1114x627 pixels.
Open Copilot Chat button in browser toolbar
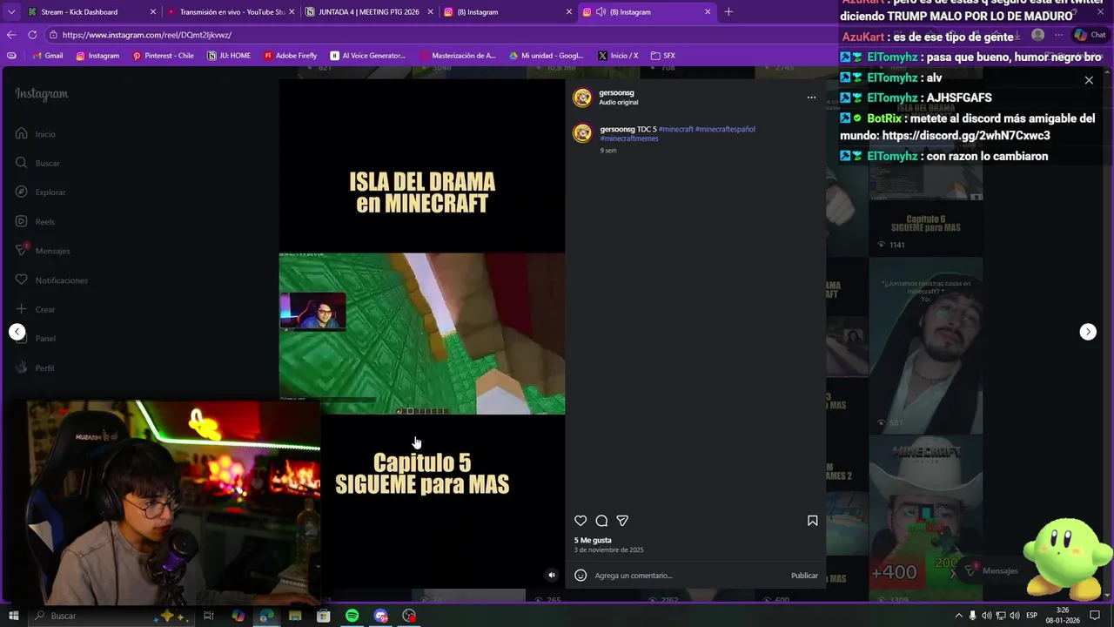point(1091,35)
